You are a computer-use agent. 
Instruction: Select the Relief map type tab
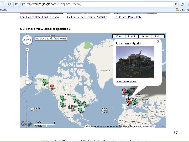(158, 36)
